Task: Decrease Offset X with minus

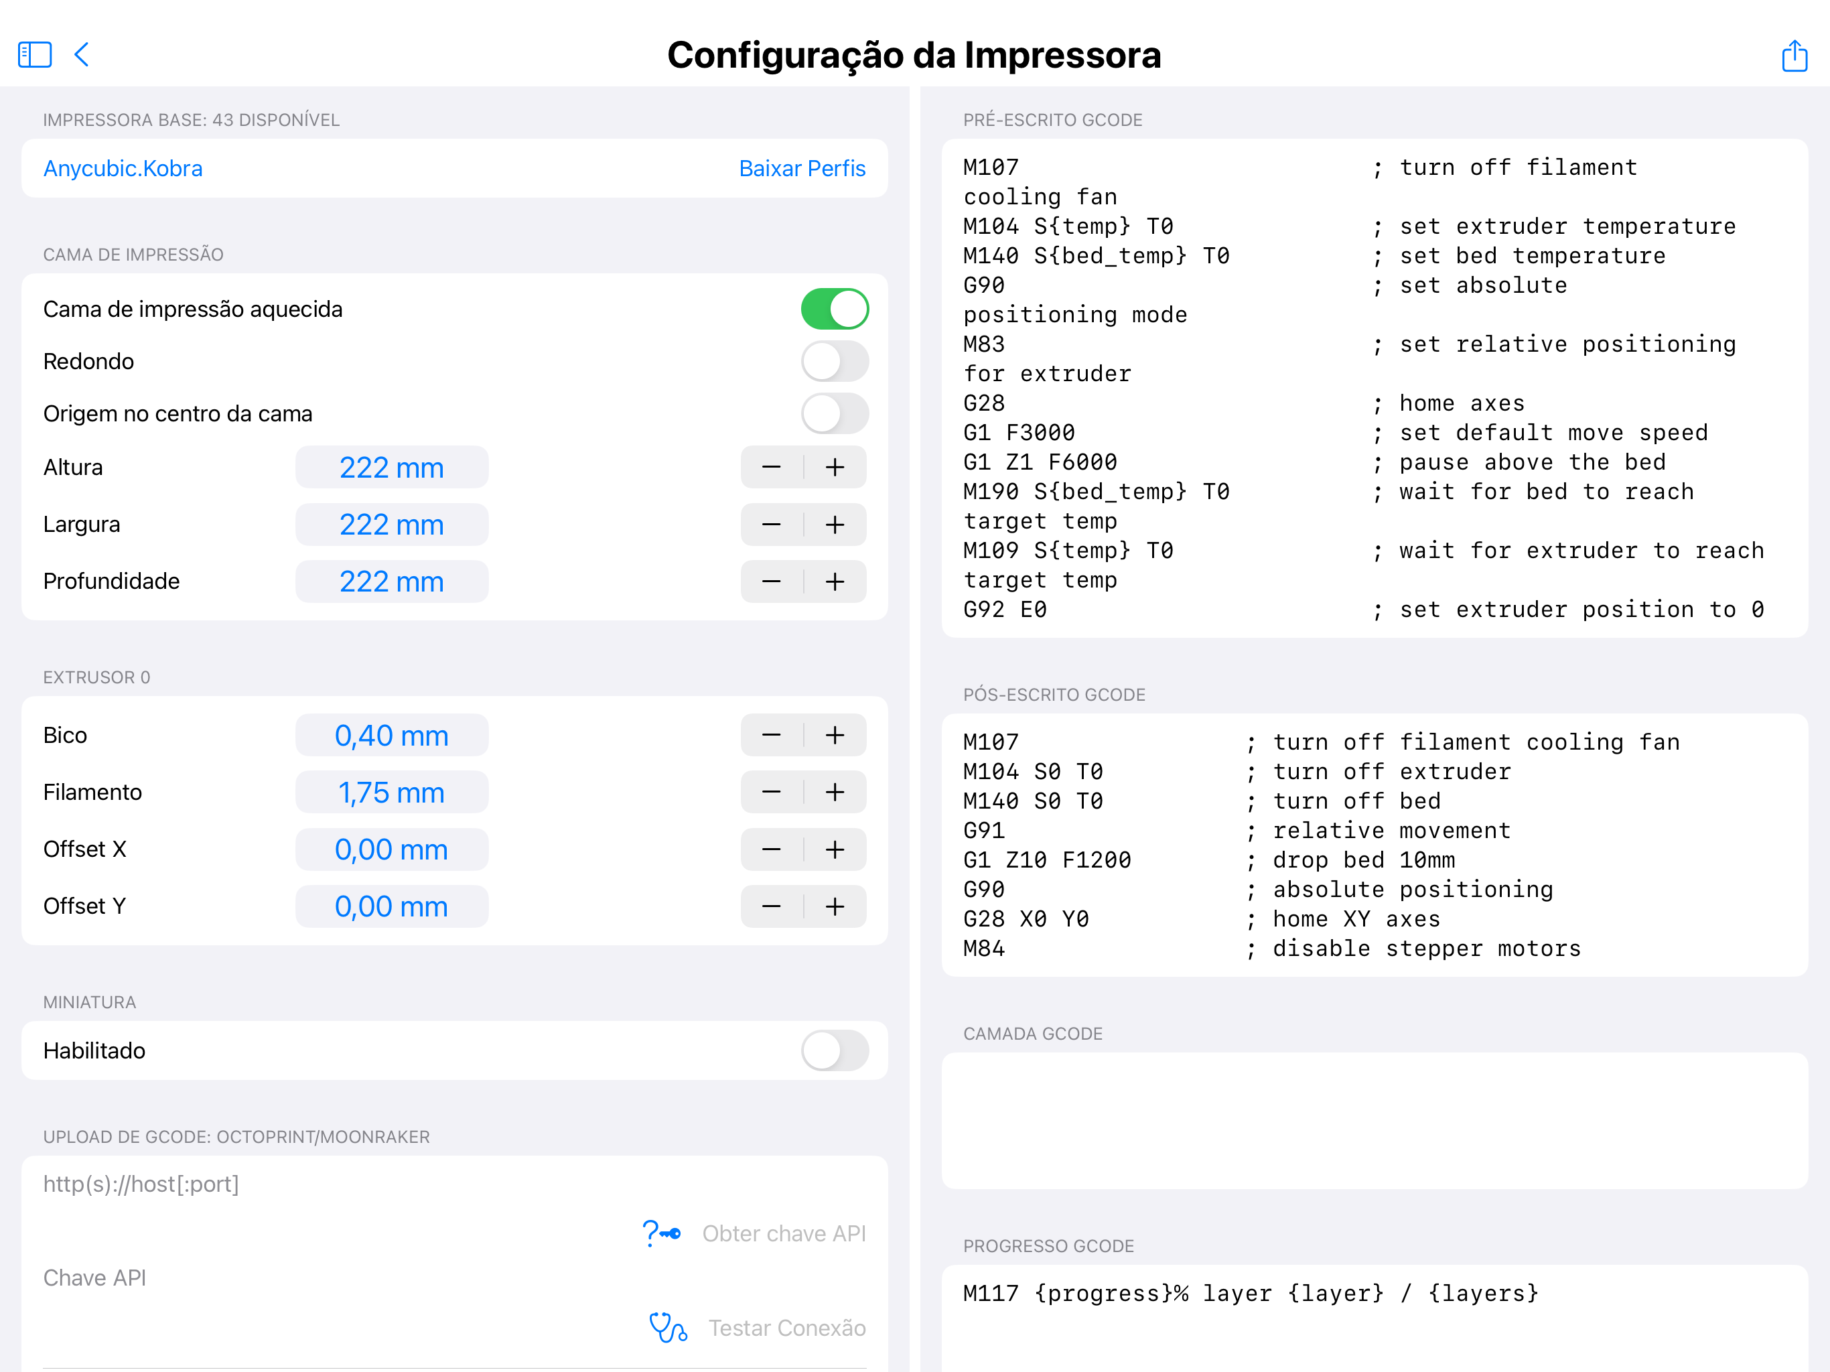Action: click(x=771, y=849)
